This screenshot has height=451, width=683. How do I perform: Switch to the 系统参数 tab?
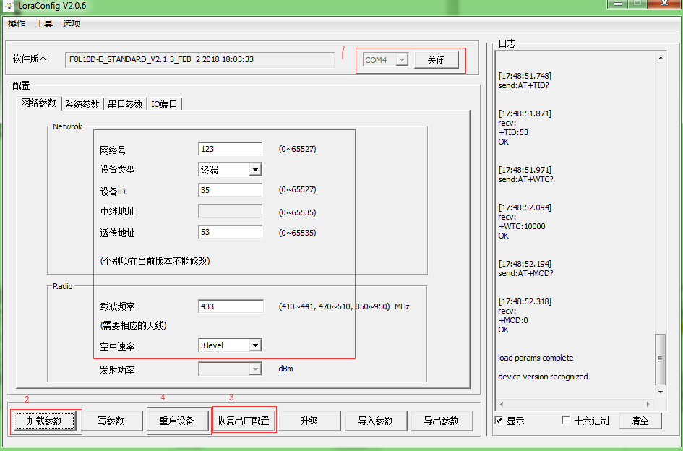point(82,104)
